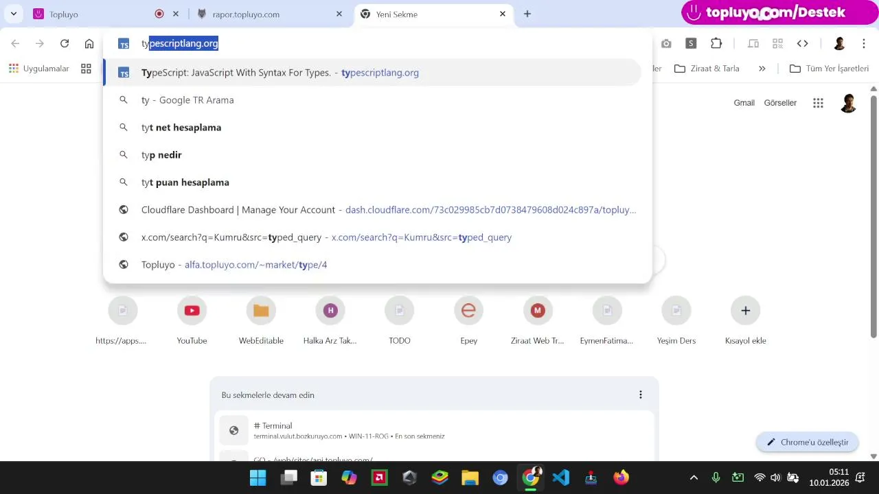This screenshot has width=879, height=494.
Task: Click the page vertical scrollbar
Action: (x=874, y=217)
